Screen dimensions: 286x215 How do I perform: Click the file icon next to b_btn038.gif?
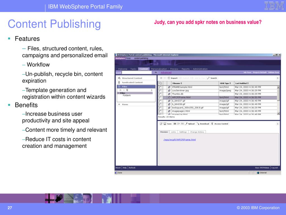(x=169, y=104)
